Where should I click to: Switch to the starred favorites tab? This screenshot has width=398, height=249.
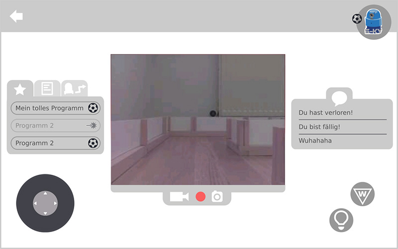[20, 89]
